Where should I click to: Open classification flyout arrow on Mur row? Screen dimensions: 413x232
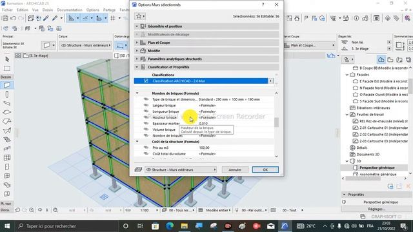coord(270,81)
